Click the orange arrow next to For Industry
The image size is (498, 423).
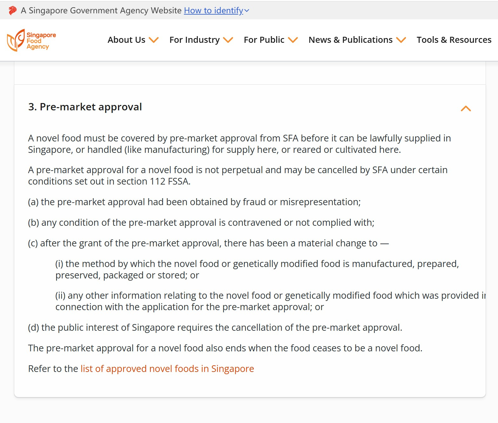[x=228, y=40]
